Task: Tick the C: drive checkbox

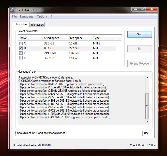Action: click(21, 43)
